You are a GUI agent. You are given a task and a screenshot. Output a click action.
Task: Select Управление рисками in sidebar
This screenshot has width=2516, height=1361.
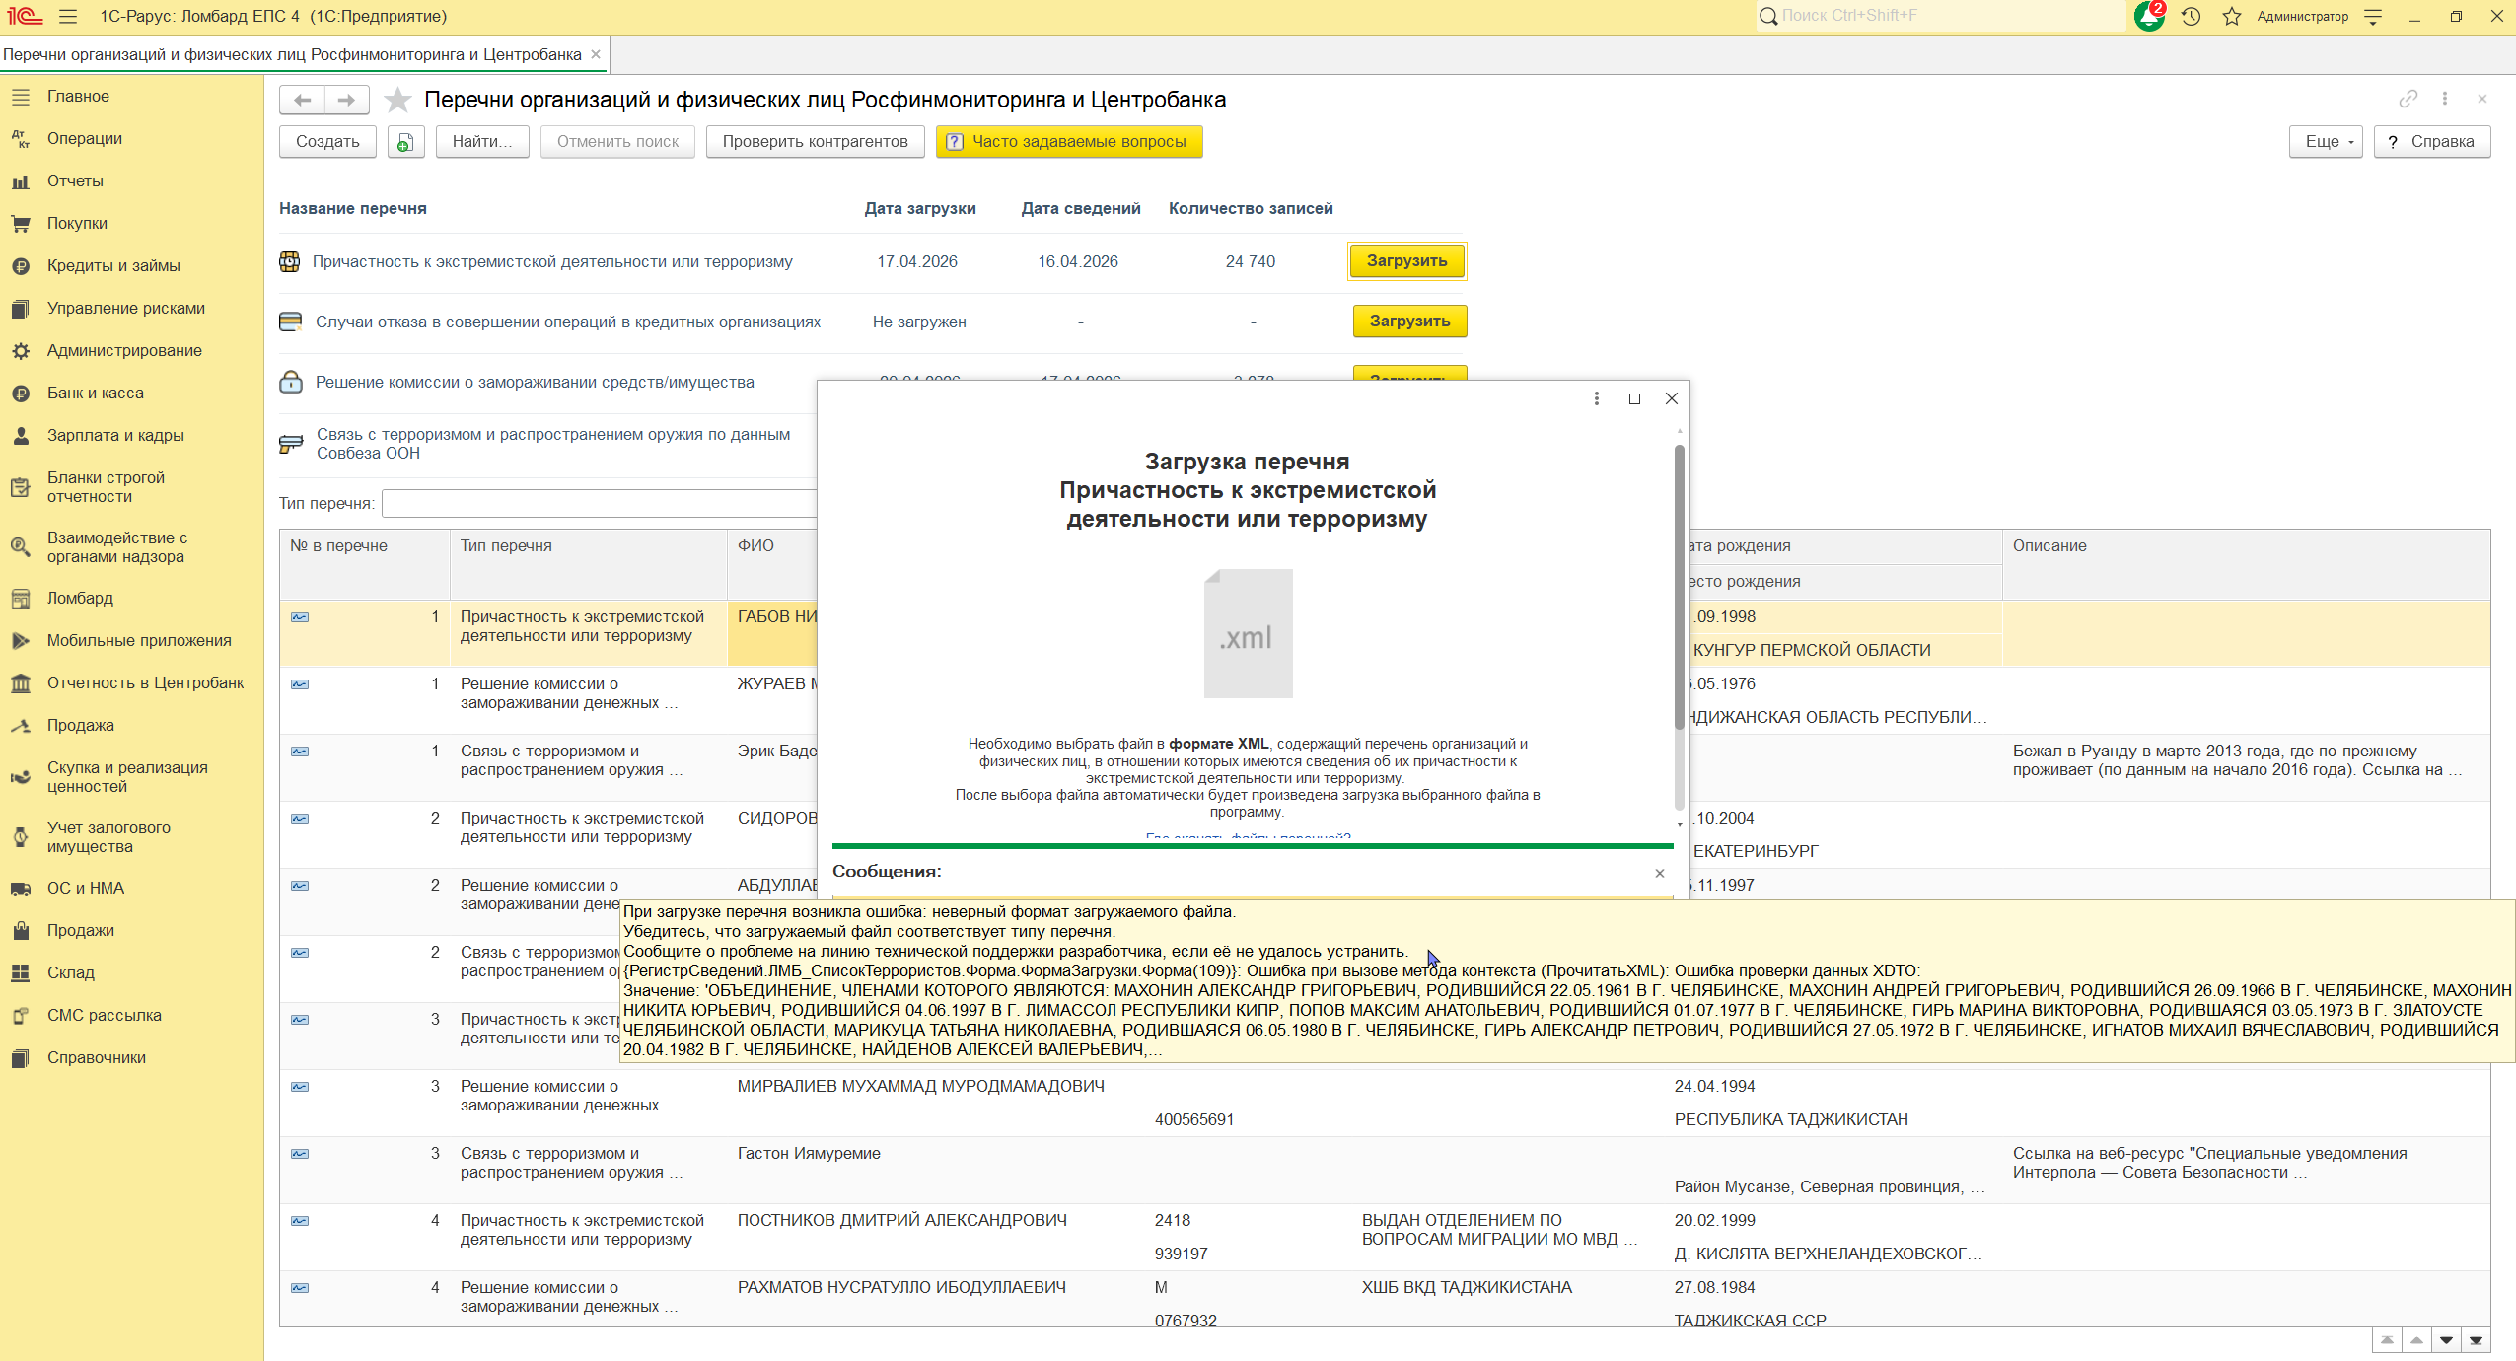point(125,308)
